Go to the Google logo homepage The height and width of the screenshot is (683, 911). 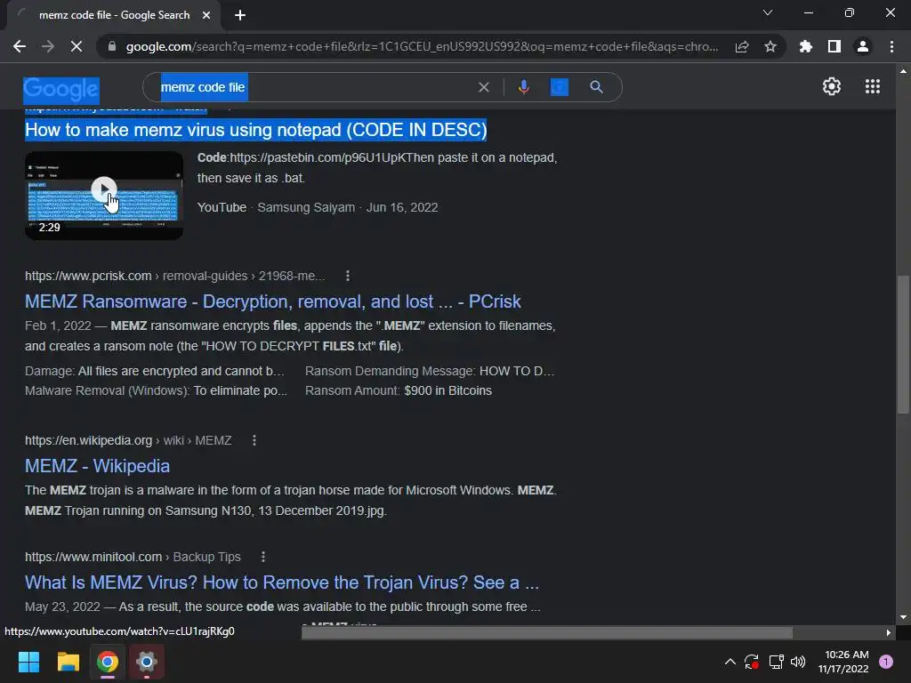pyautogui.click(x=61, y=90)
